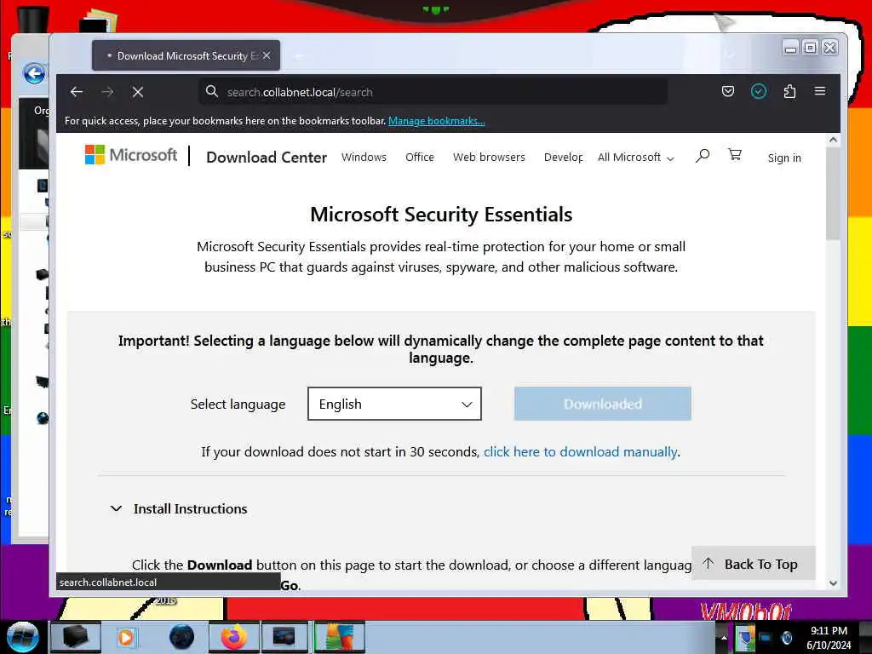Image resolution: width=872 pixels, height=654 pixels.
Task: Click the Downloaded button
Action: pos(602,404)
